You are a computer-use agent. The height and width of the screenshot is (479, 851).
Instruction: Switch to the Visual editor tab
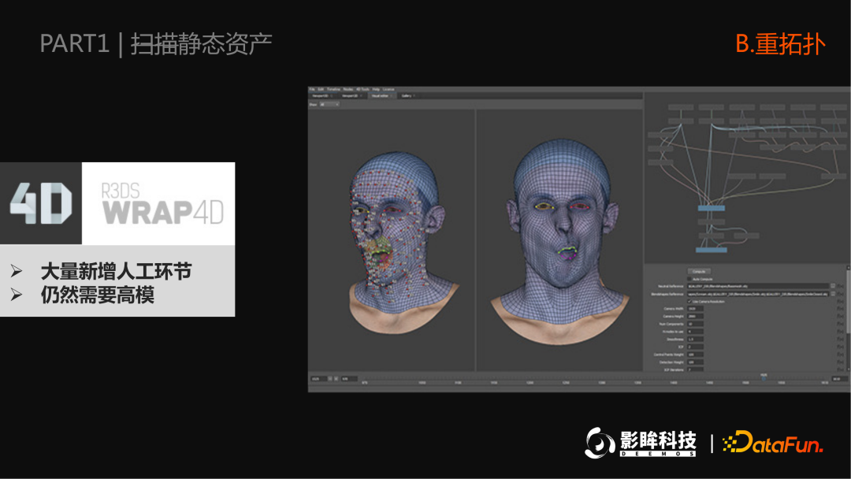point(382,96)
